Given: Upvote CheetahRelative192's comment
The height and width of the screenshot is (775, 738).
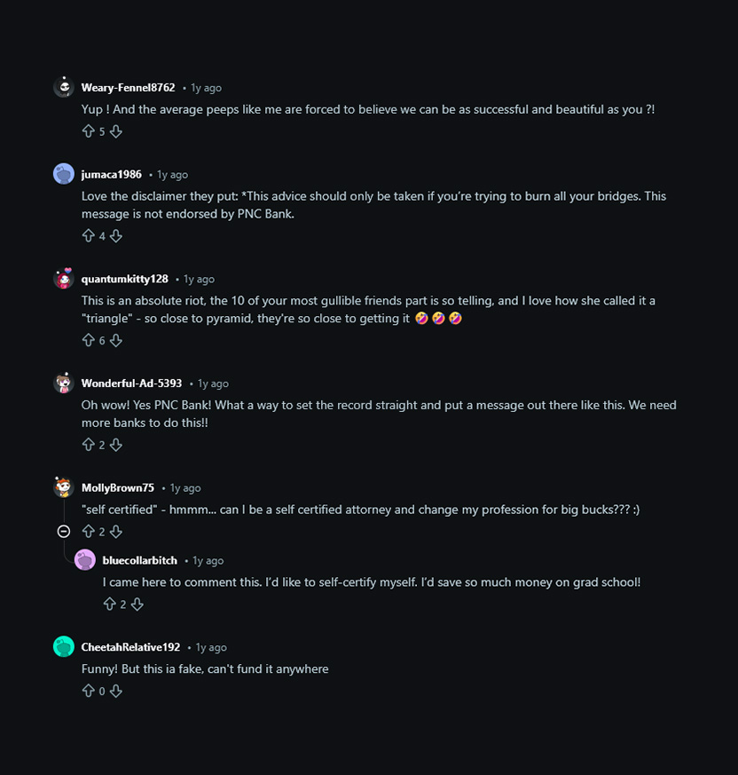Looking at the screenshot, I should 88,691.
